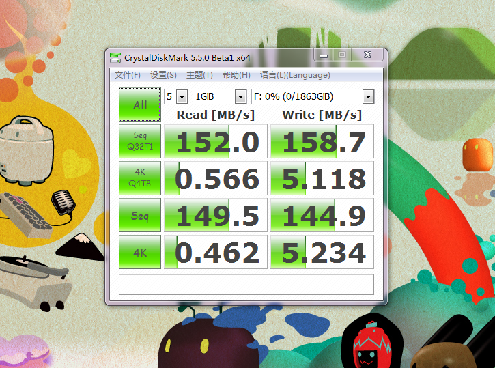
Task: Select the Seq write value 144.9
Action: (x=322, y=215)
